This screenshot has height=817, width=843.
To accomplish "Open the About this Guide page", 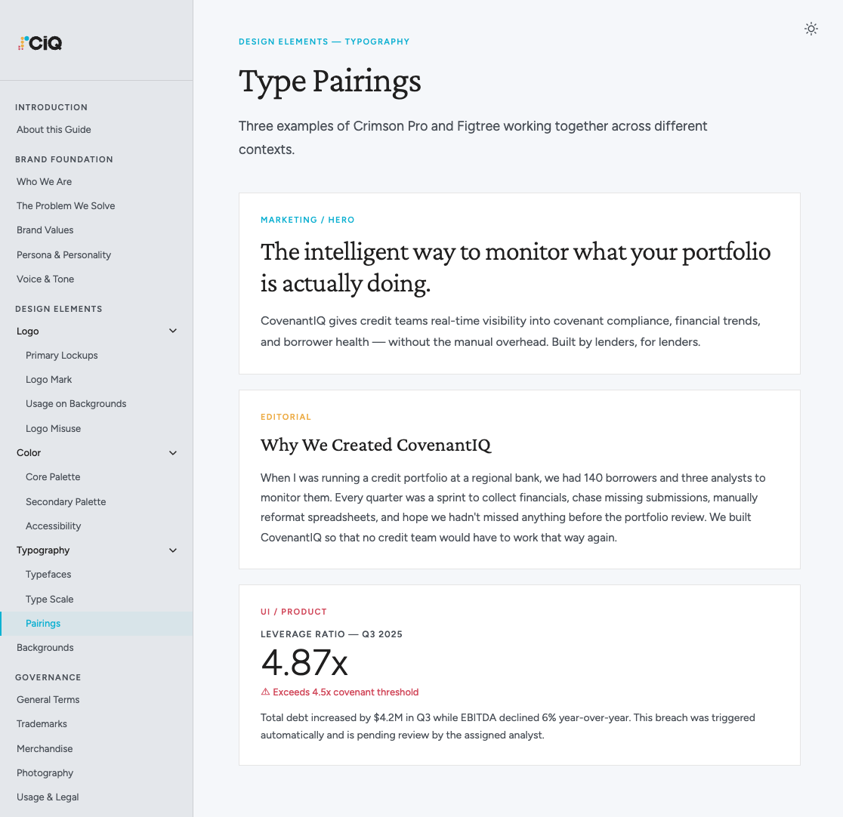I will [x=54, y=129].
